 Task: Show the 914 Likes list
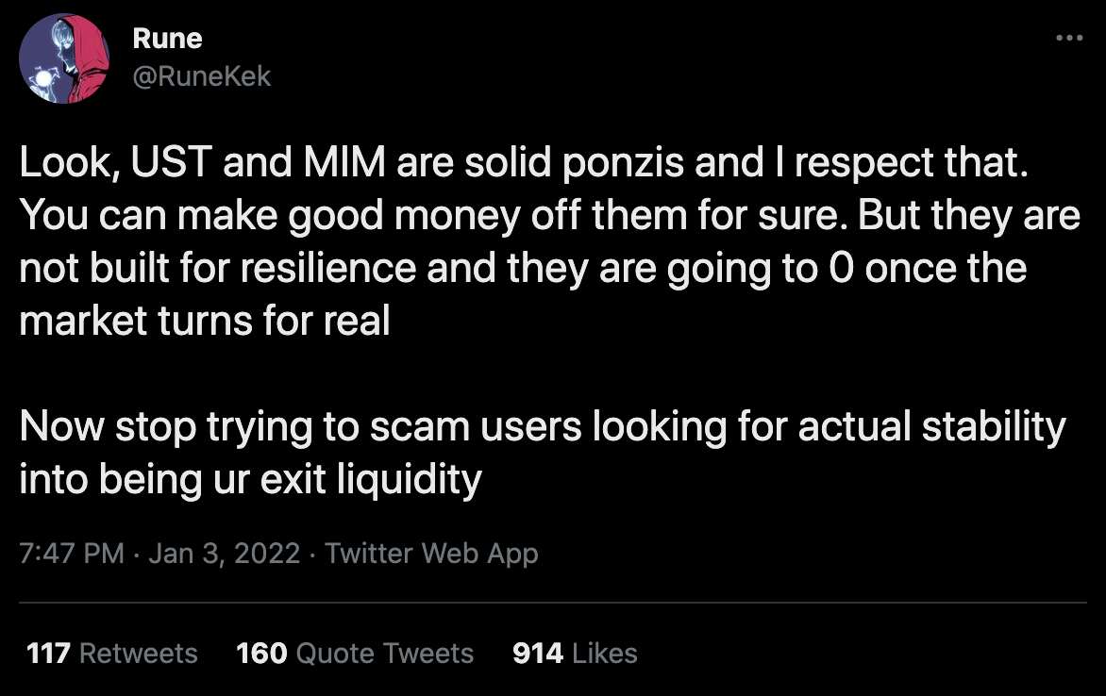click(x=575, y=653)
